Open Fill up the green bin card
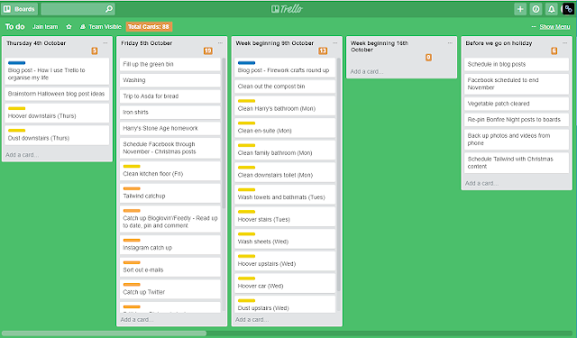This screenshot has width=577, height=338. pyautogui.click(x=170, y=64)
